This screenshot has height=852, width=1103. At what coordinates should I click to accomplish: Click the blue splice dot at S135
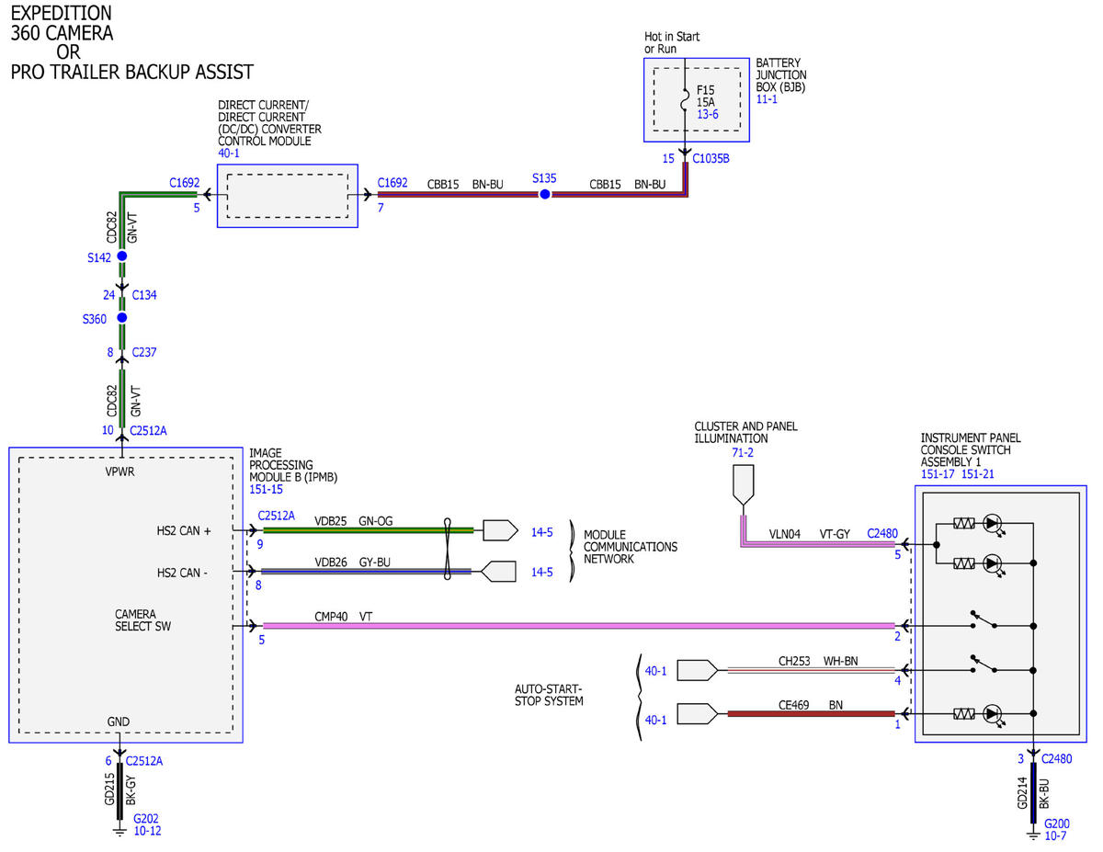click(545, 195)
